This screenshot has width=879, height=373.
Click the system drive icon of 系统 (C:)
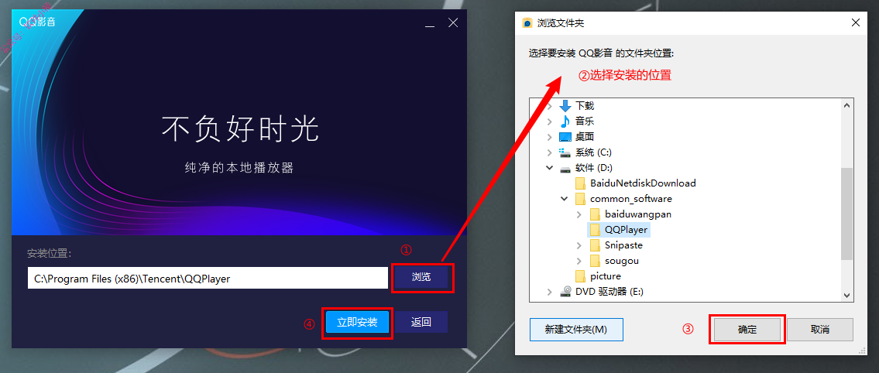tap(565, 152)
